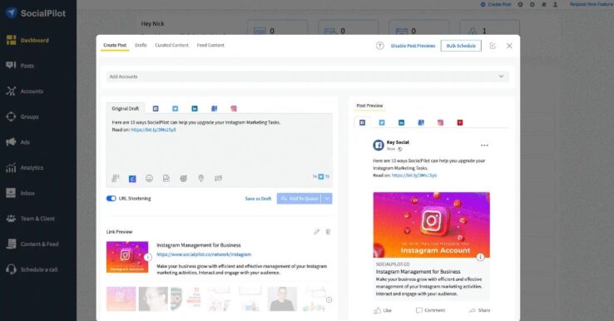The image size is (614, 321).
Task: Open the Instagram tab in the draft editor
Action: pos(234,108)
